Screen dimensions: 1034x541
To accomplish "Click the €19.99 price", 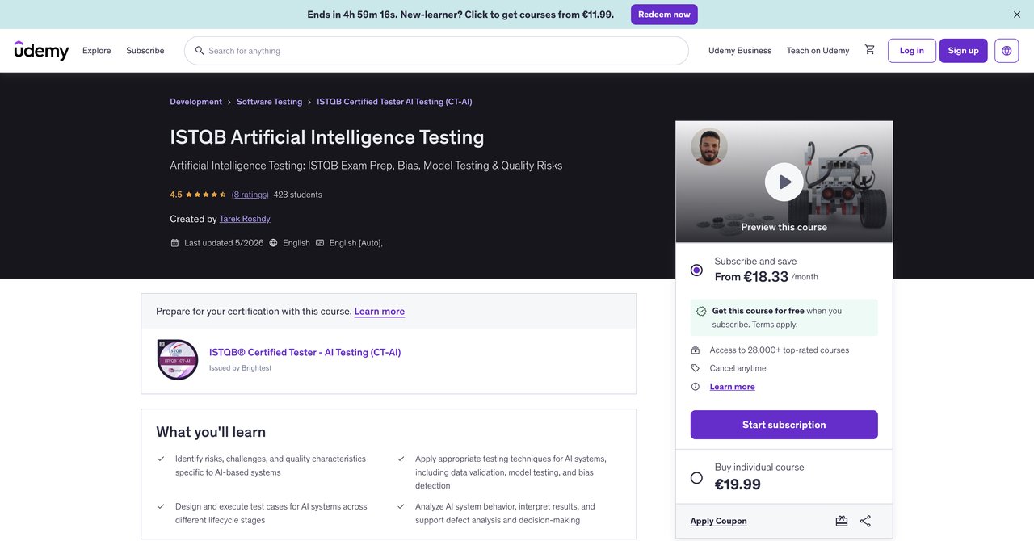I will tap(738, 484).
